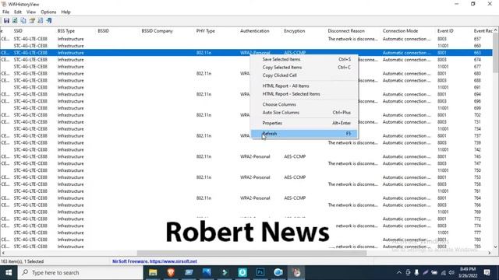Click the volume speaker tray icon
Image resolution: width=499 pixels, height=280 pixels.
pos(451,272)
